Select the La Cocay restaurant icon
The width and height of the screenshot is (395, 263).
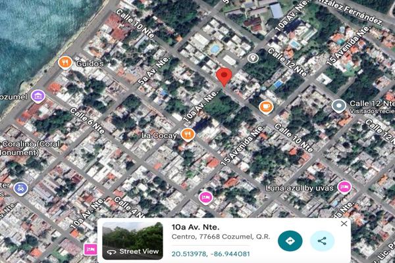[x=188, y=135]
